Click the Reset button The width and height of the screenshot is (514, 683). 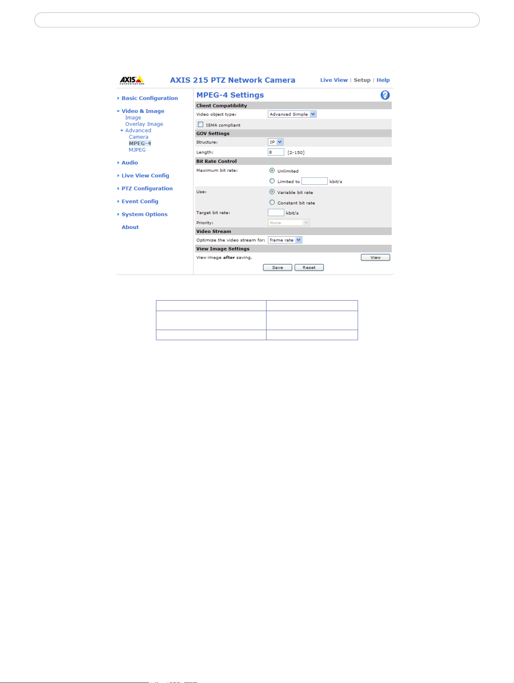309,268
